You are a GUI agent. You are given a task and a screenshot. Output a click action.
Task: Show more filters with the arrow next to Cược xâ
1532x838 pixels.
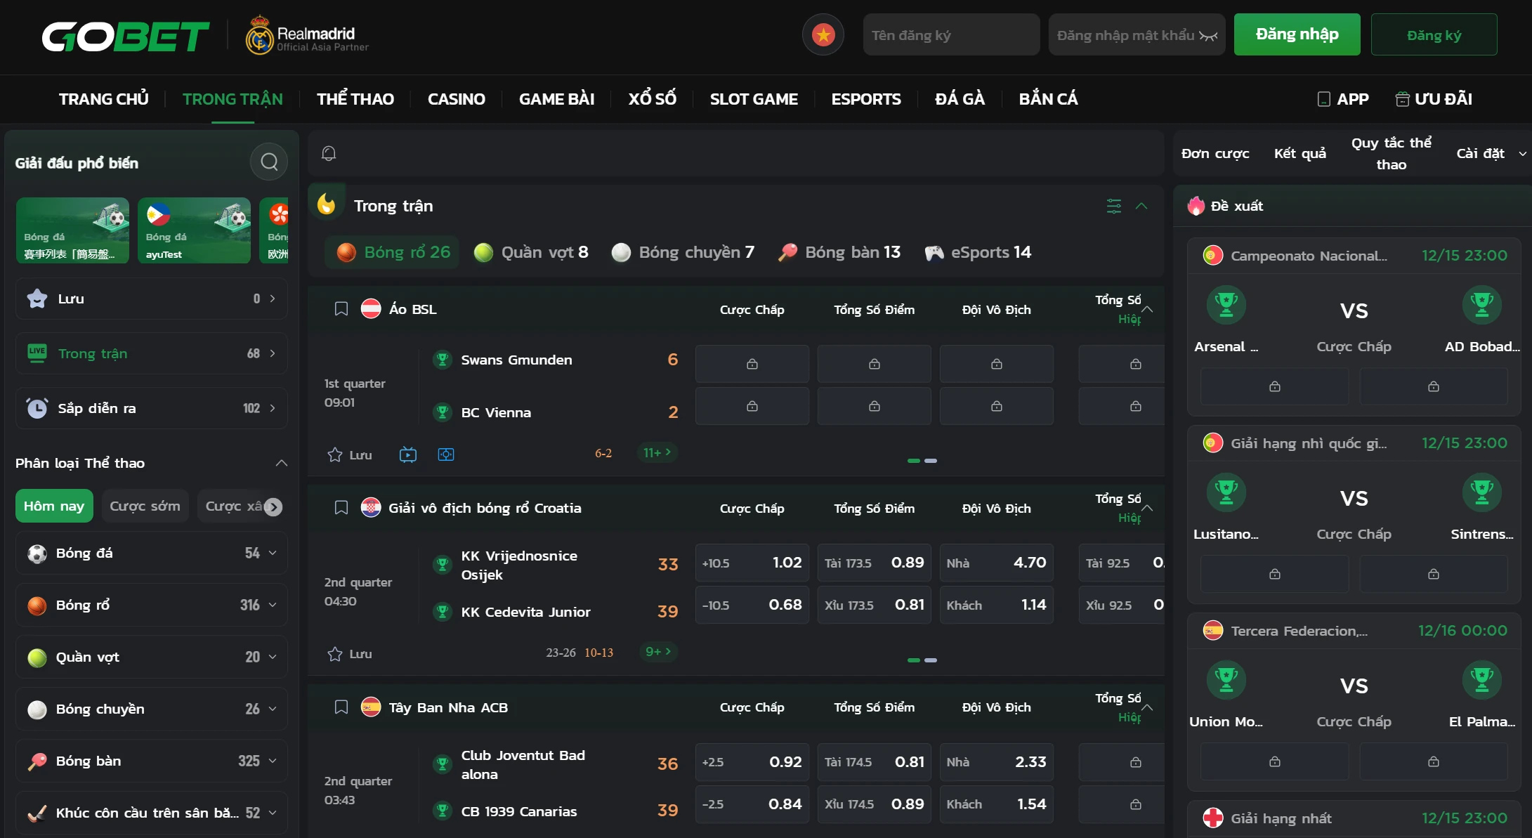[273, 506]
